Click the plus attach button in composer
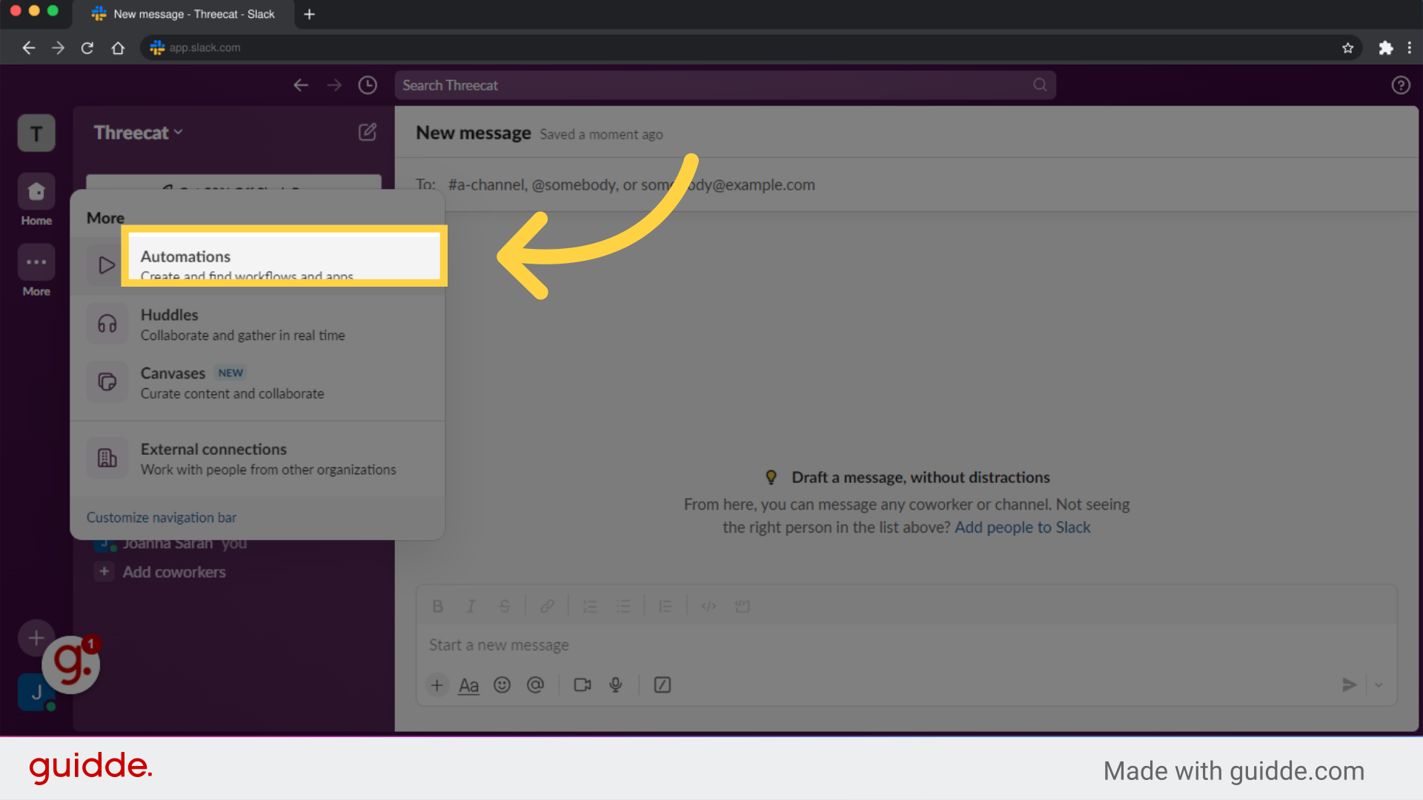This screenshot has width=1423, height=800. (x=437, y=685)
